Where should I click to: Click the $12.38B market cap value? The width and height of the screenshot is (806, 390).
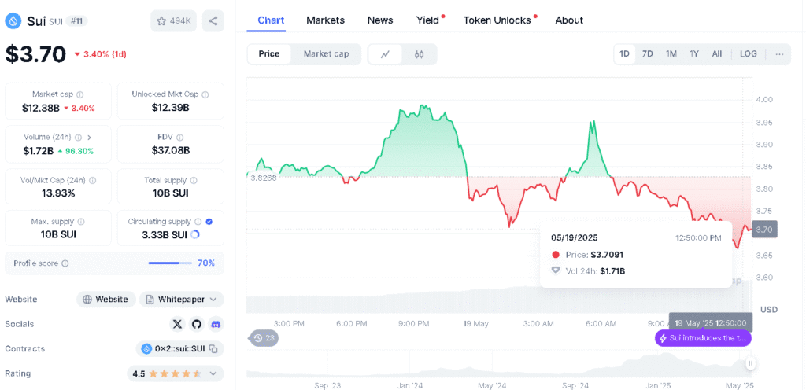tap(41, 109)
